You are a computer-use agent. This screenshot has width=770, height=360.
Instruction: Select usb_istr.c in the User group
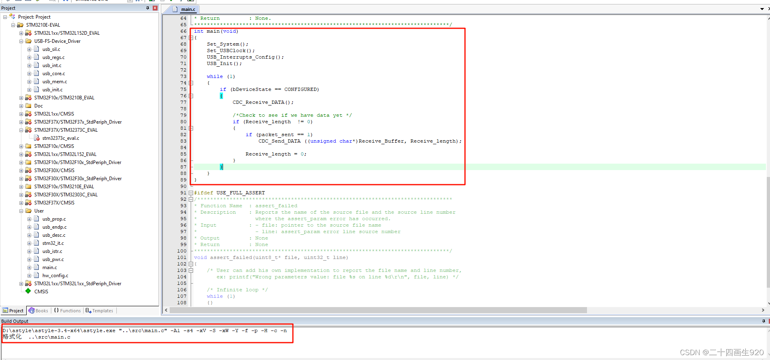[52, 251]
